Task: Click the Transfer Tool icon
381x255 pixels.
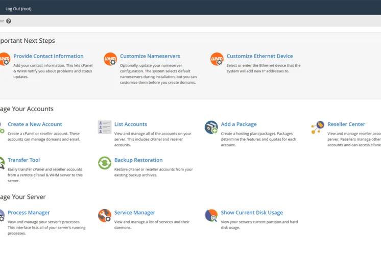Action: pos(2,163)
